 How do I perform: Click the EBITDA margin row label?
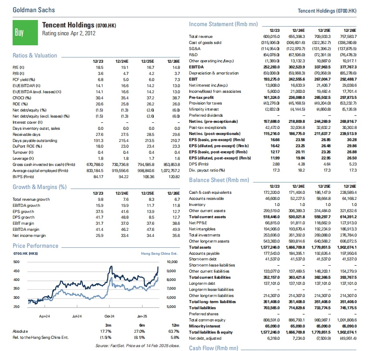tap(26, 229)
